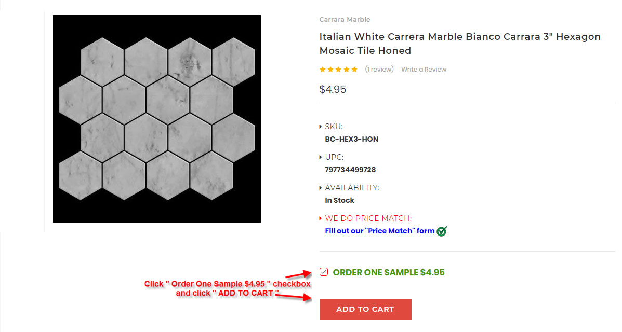This screenshot has height=332, width=622.
Task: Click the arrow bullet beside SKU
Action: [320, 127]
